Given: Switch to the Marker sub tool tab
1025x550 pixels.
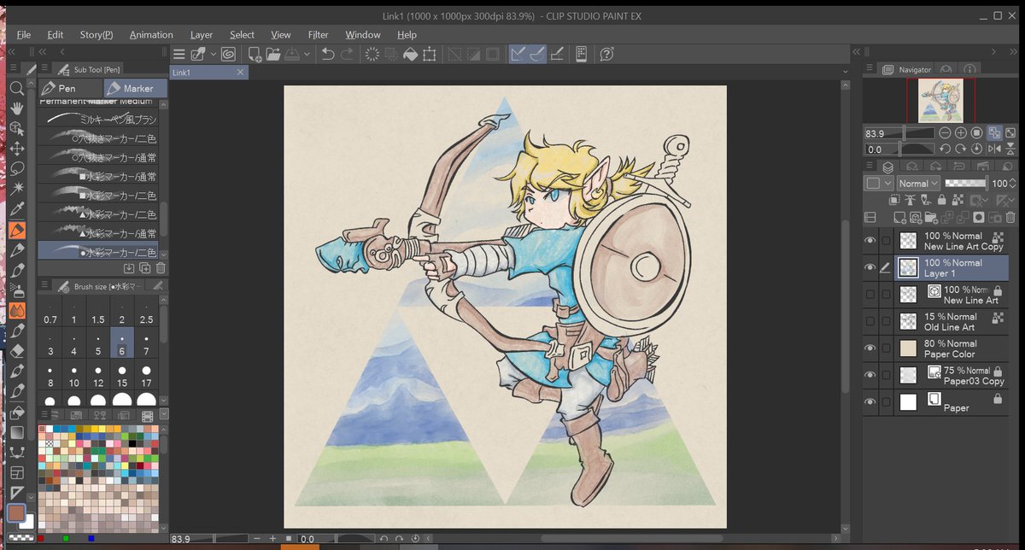Looking at the screenshot, I should tap(137, 88).
